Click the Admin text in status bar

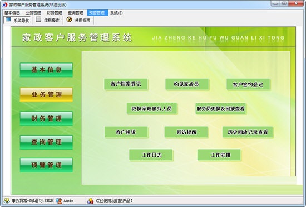coord(68,201)
